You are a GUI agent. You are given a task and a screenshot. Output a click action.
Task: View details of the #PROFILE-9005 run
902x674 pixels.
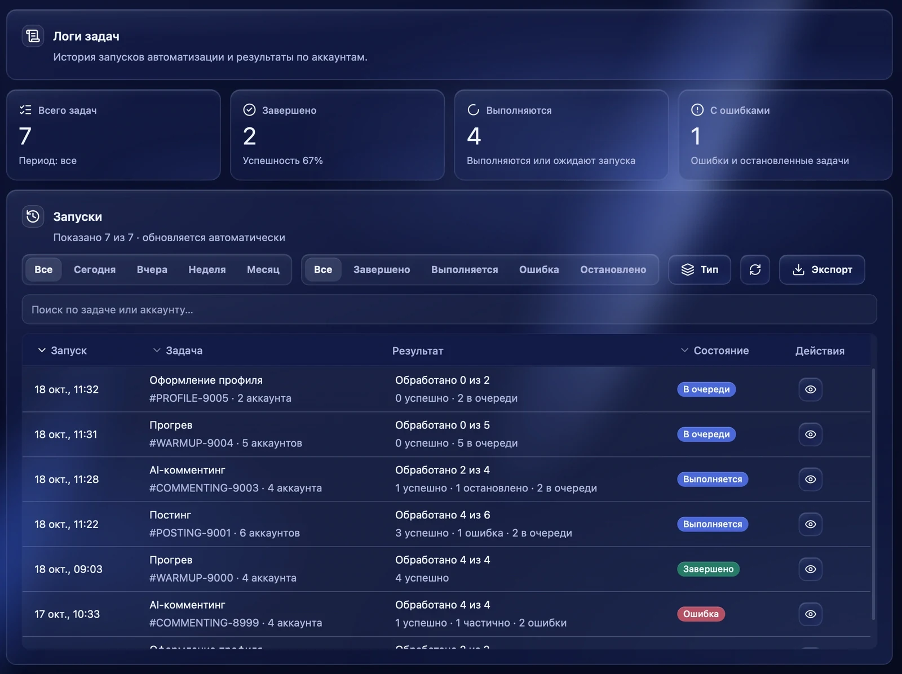click(810, 389)
